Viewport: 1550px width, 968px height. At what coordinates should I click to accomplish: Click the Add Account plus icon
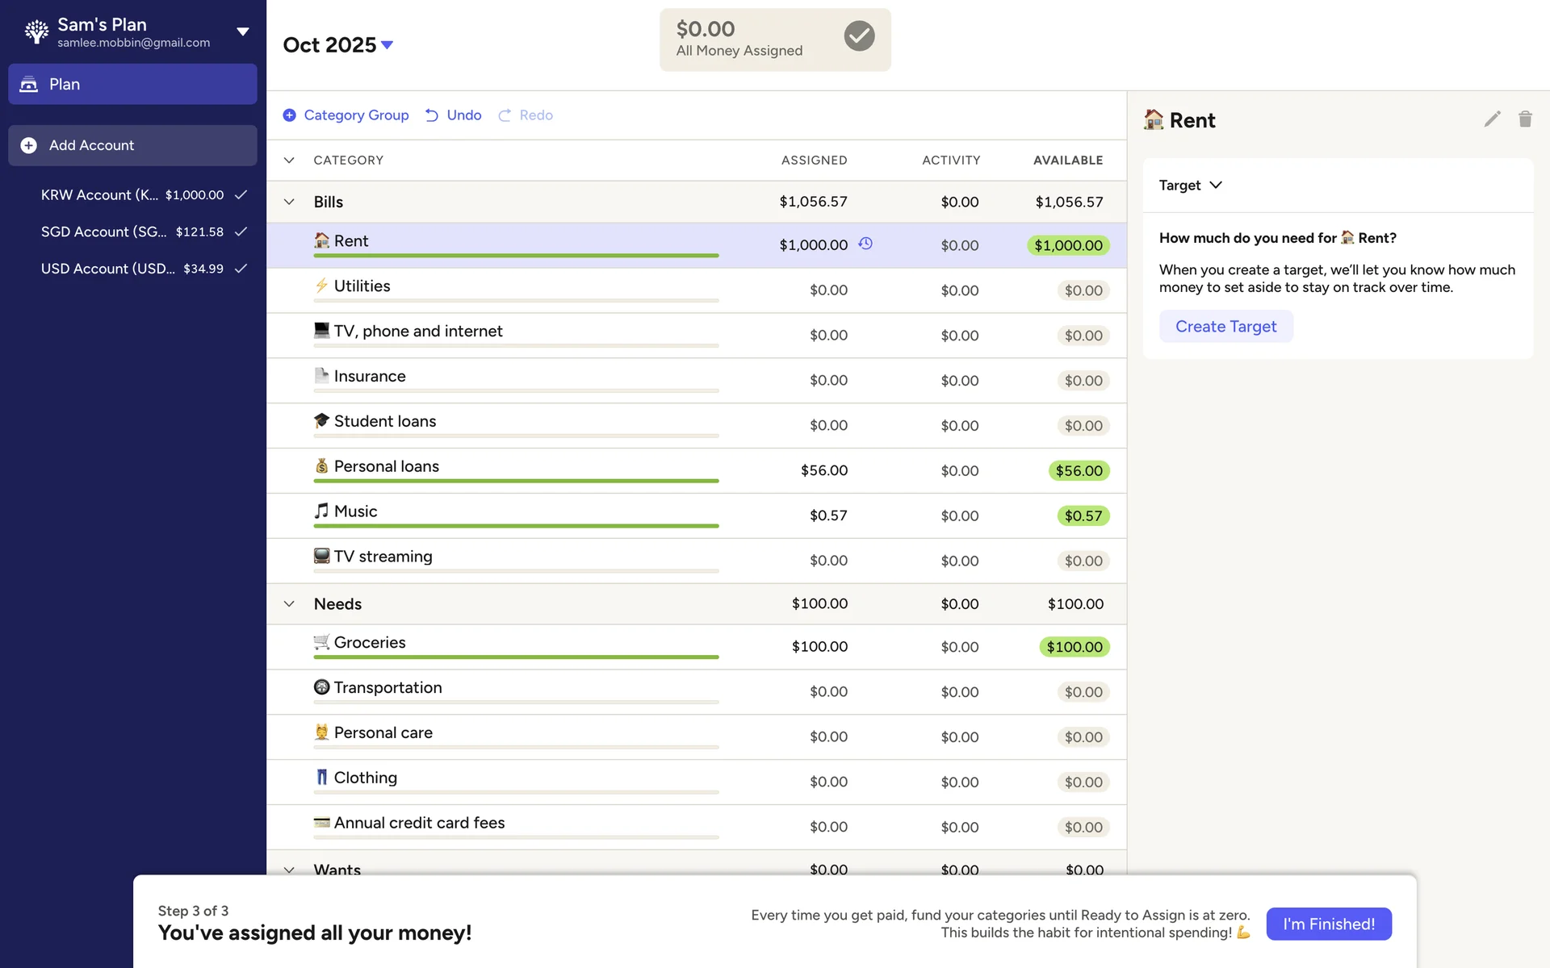coord(28,145)
